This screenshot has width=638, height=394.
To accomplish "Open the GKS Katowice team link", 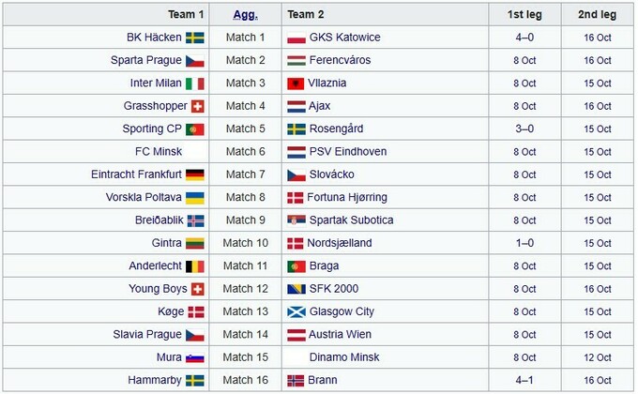I will tap(344, 38).
